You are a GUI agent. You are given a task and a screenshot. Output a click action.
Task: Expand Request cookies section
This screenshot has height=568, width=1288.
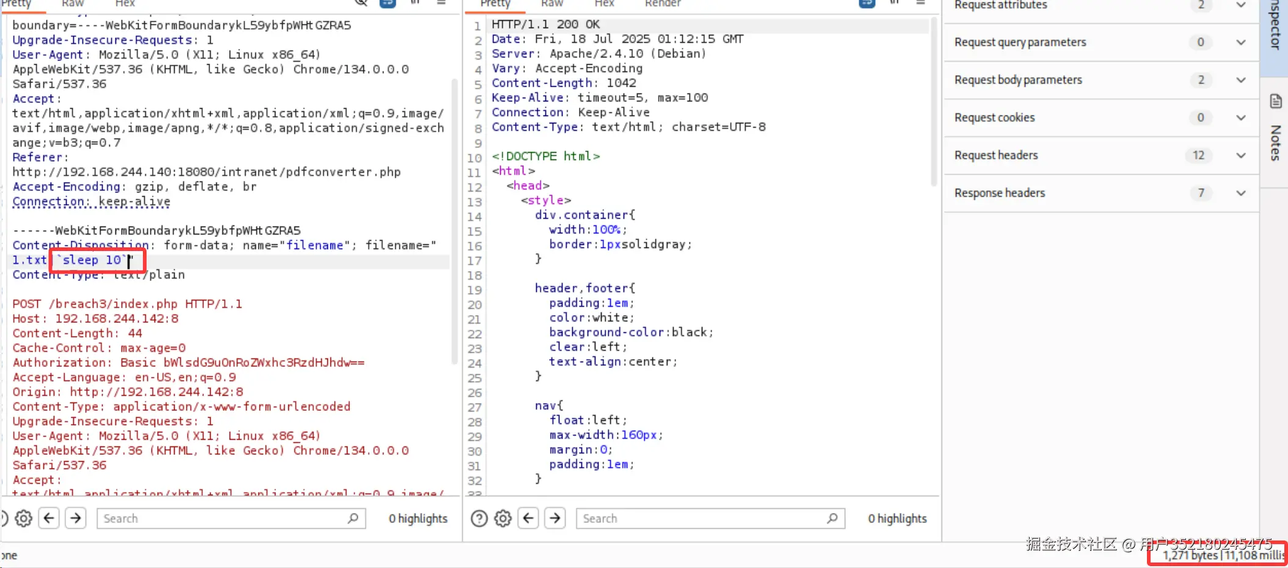click(x=1241, y=118)
